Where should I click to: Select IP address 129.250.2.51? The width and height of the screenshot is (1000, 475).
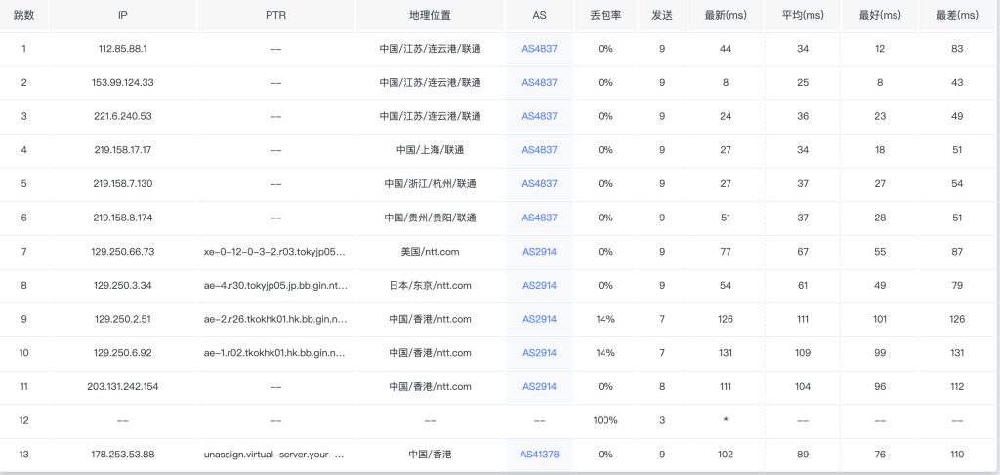click(122, 319)
